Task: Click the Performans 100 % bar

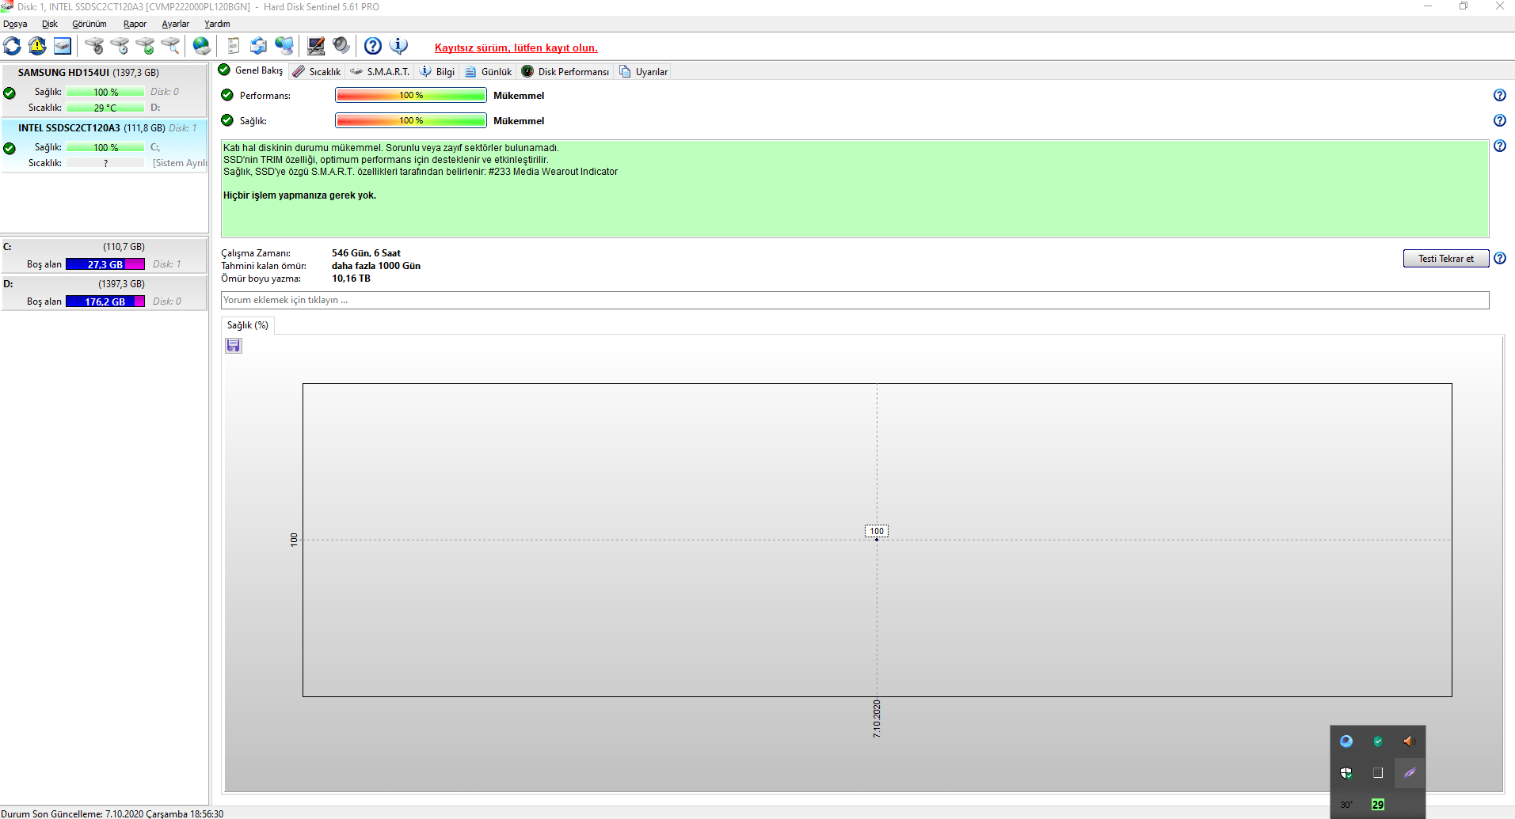Action: click(x=411, y=96)
